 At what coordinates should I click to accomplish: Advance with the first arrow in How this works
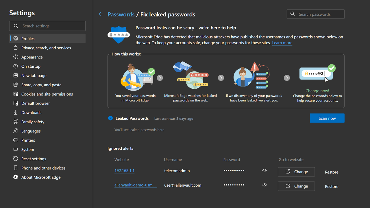(x=160, y=78)
